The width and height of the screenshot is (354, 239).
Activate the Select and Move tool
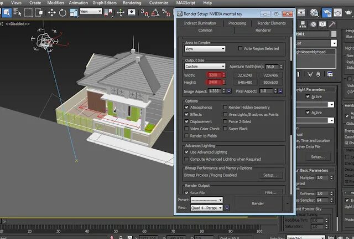(x=51, y=12)
